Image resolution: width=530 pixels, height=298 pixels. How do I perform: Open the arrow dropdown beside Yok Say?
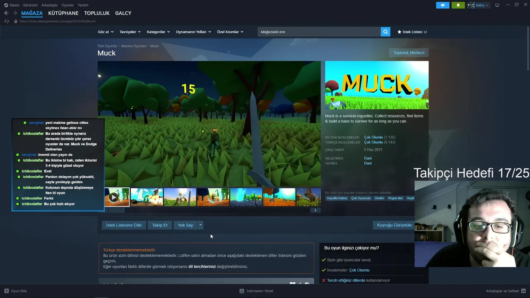[x=200, y=225]
